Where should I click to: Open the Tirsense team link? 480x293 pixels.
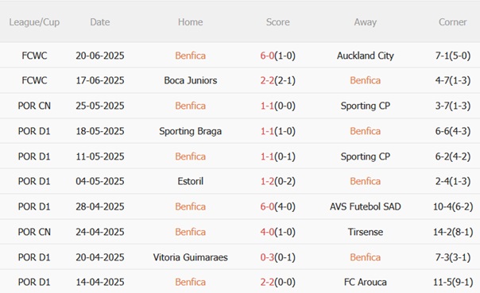coord(366,232)
